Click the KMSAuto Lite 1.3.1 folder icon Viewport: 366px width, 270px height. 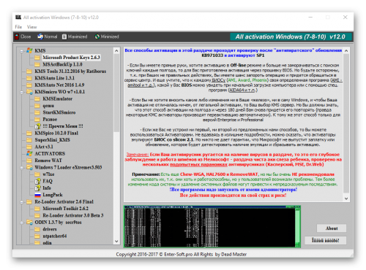29,78
